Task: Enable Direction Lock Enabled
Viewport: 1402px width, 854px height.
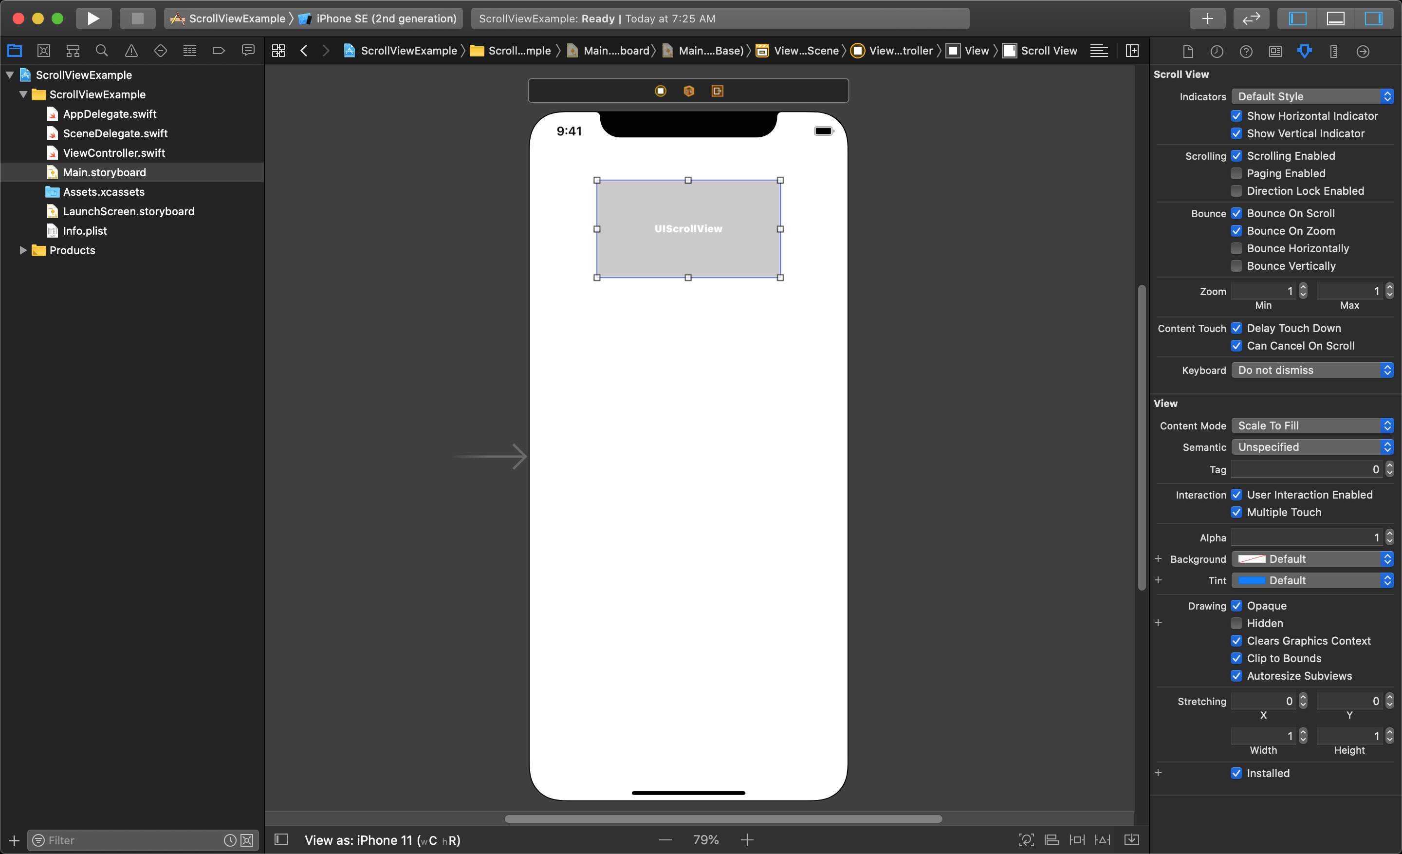Action: (x=1236, y=191)
